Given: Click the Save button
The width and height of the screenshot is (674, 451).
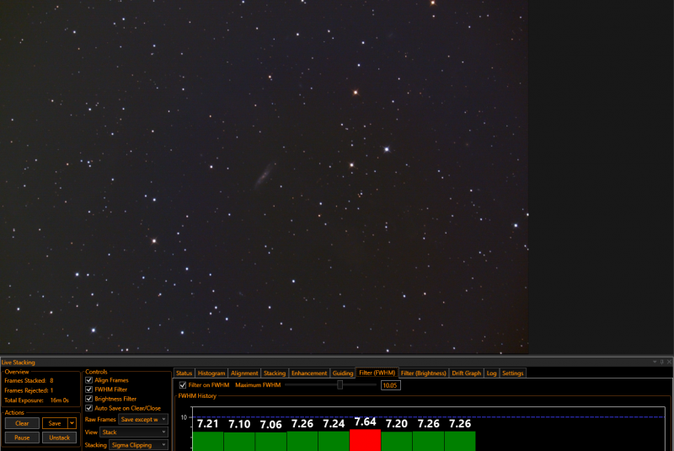Looking at the screenshot, I should coord(55,423).
